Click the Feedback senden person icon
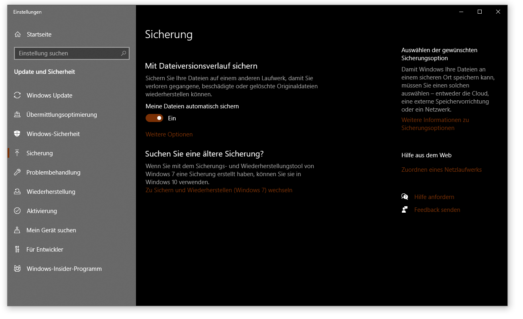 click(x=405, y=209)
